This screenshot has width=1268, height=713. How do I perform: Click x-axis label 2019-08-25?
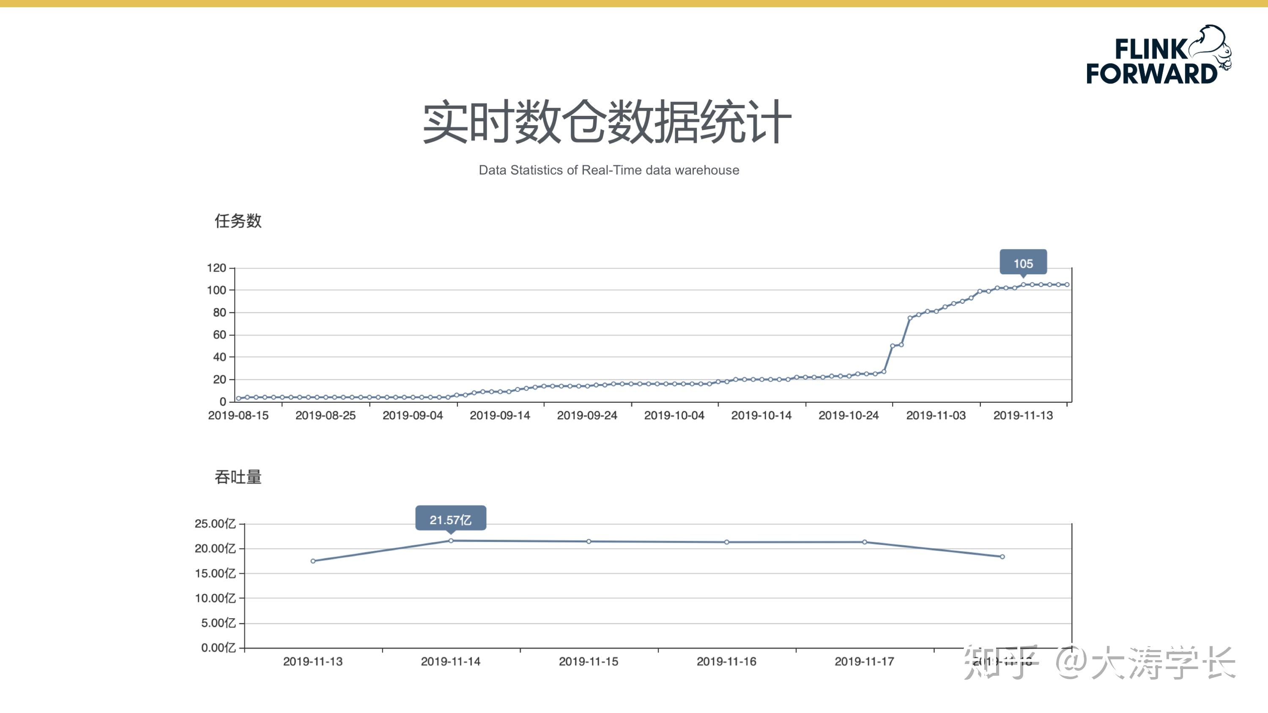point(326,415)
